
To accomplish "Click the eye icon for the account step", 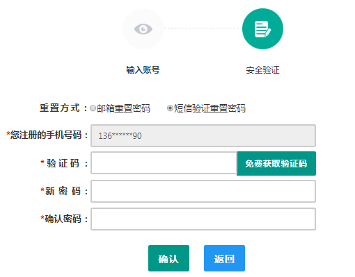I will [143, 29].
